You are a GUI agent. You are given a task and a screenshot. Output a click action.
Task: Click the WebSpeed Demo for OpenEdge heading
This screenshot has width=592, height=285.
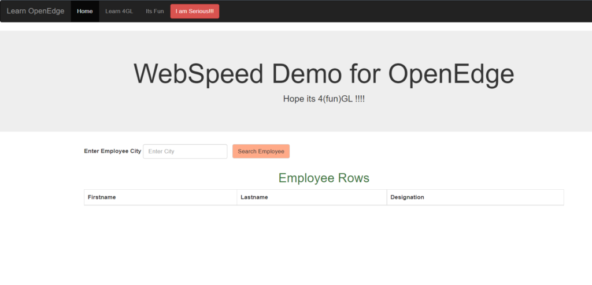[324, 74]
